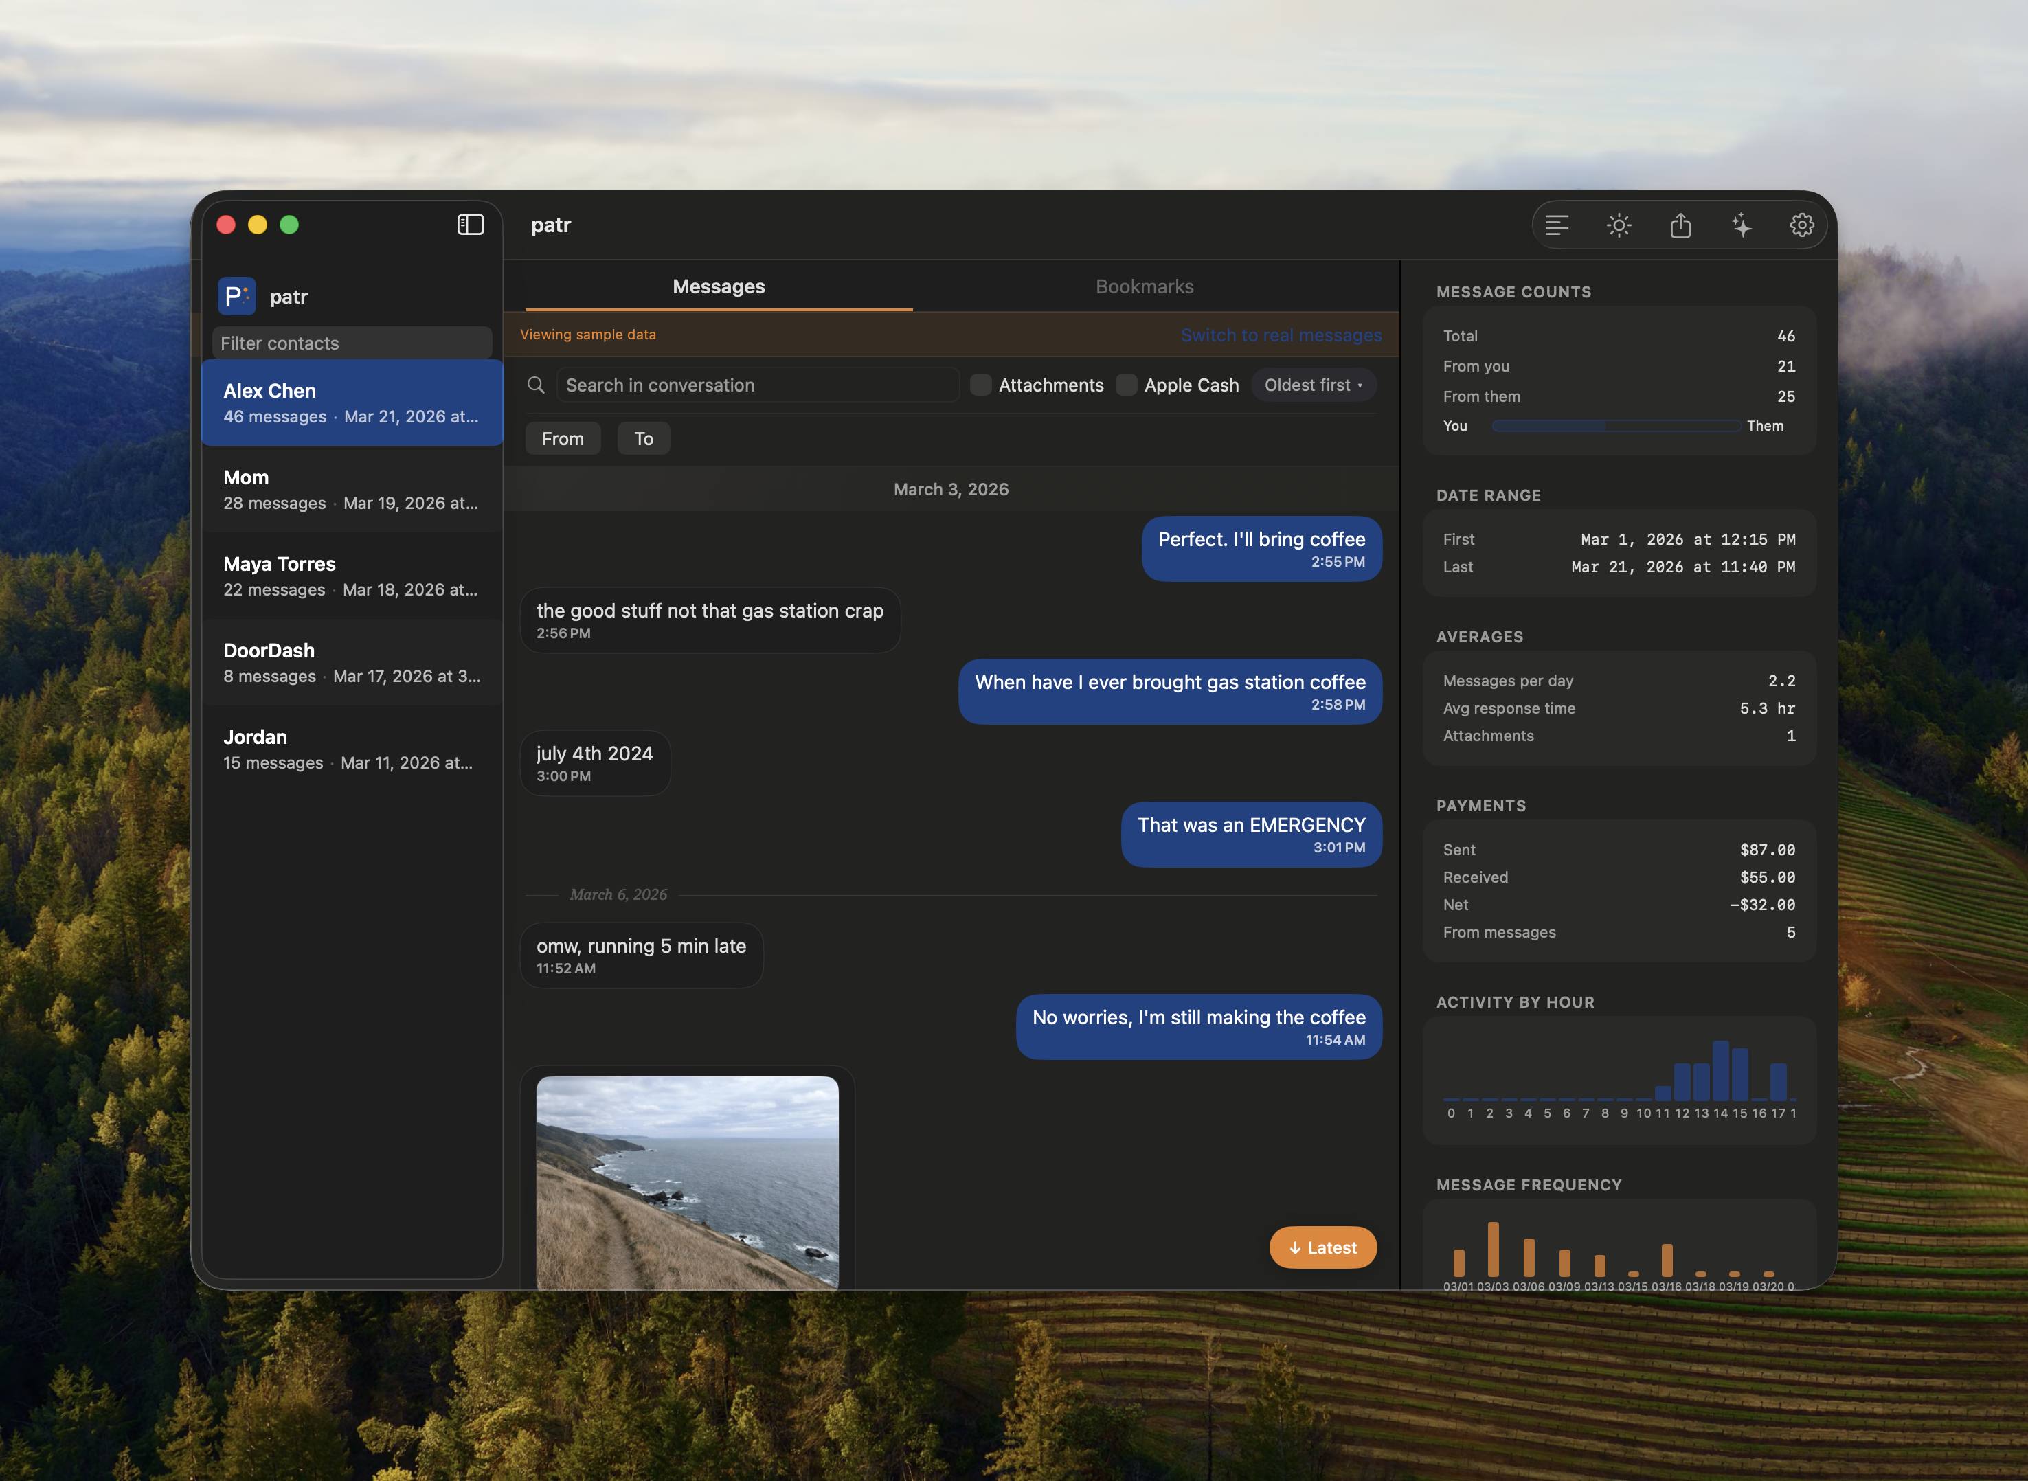The width and height of the screenshot is (2028, 1481).
Task: Click Switch to real messages
Action: pos(1281,335)
